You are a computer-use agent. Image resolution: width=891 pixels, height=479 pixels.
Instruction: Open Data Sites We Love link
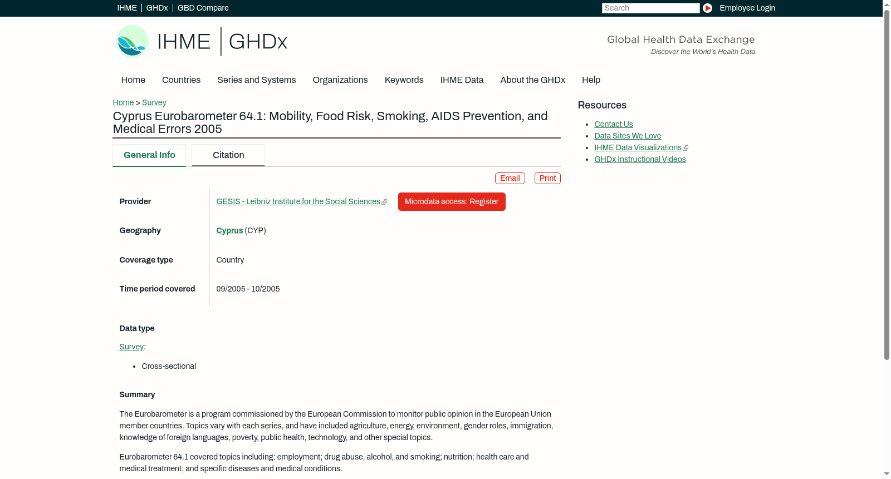[628, 136]
